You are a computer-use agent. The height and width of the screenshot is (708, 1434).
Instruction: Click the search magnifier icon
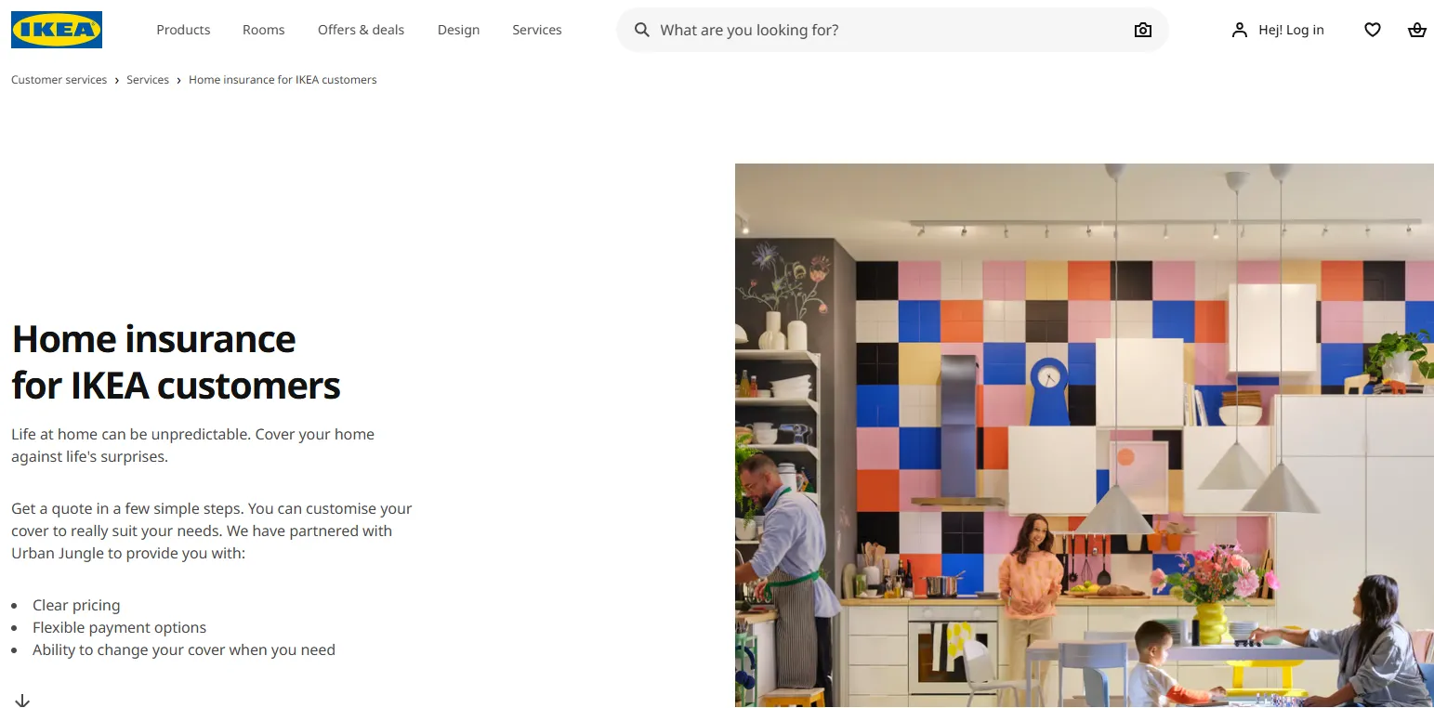pos(641,30)
